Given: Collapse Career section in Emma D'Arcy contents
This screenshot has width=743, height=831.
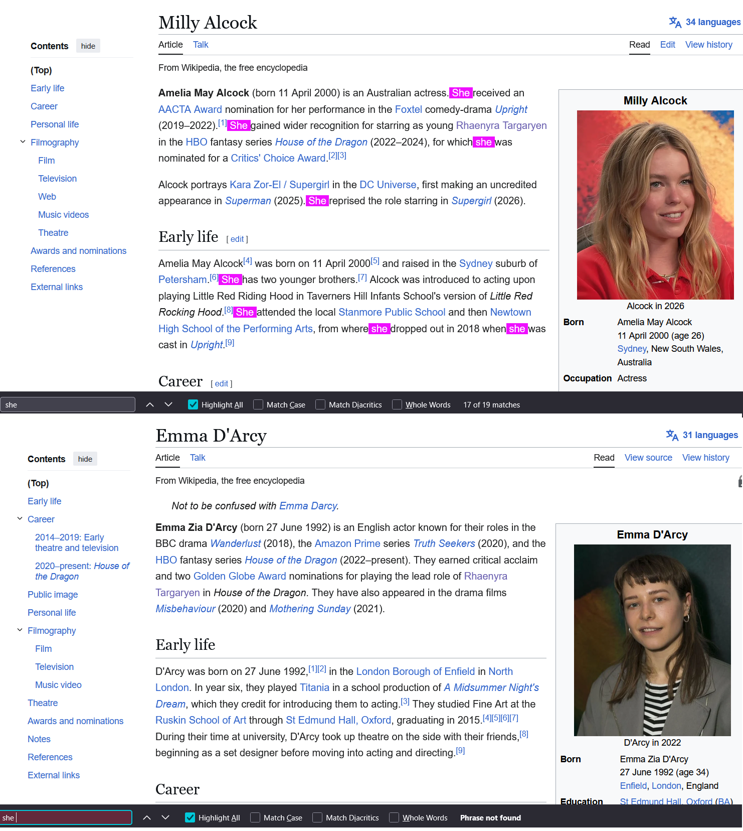Looking at the screenshot, I should pyautogui.click(x=20, y=519).
